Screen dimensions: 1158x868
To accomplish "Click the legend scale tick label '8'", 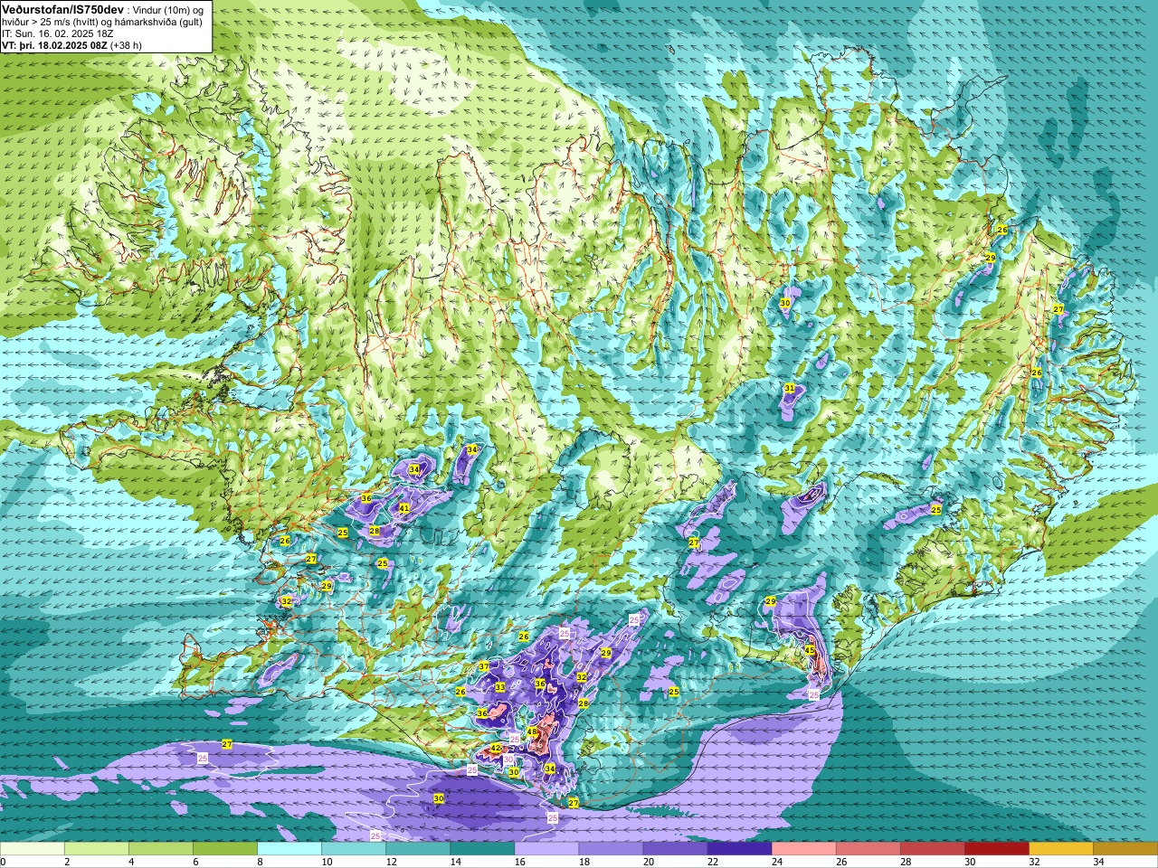I will 260,862.
